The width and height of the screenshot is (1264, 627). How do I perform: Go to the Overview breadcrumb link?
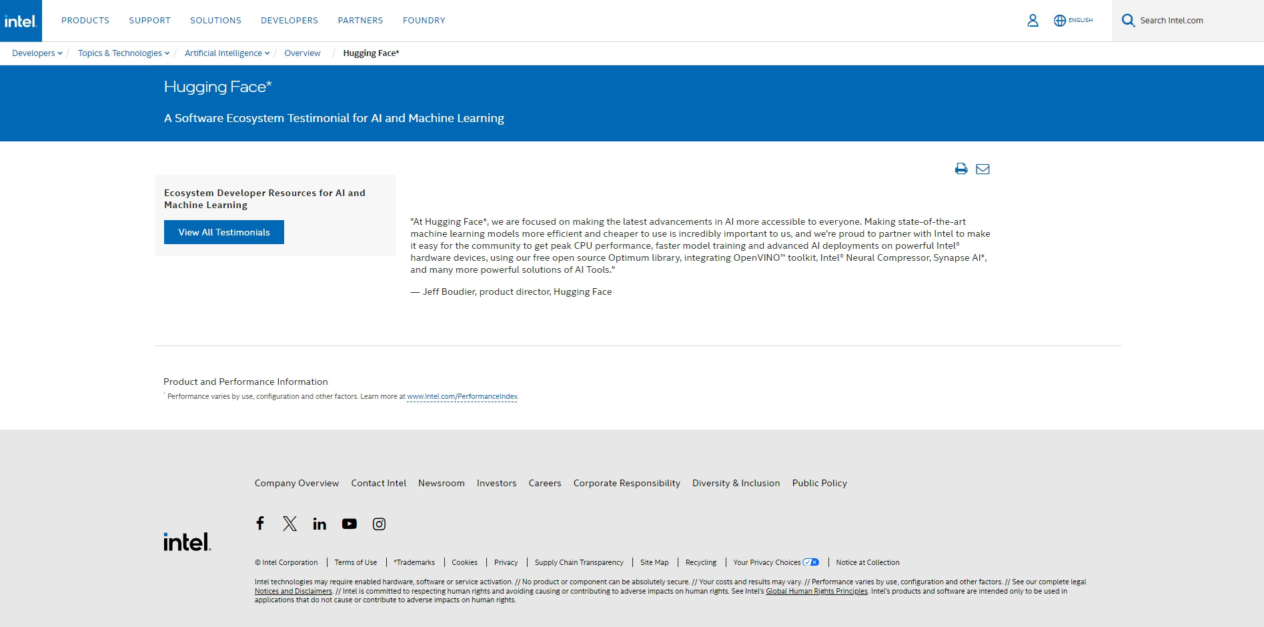tap(302, 53)
